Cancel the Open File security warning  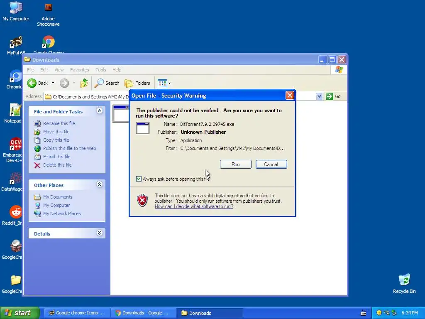pyautogui.click(x=271, y=164)
